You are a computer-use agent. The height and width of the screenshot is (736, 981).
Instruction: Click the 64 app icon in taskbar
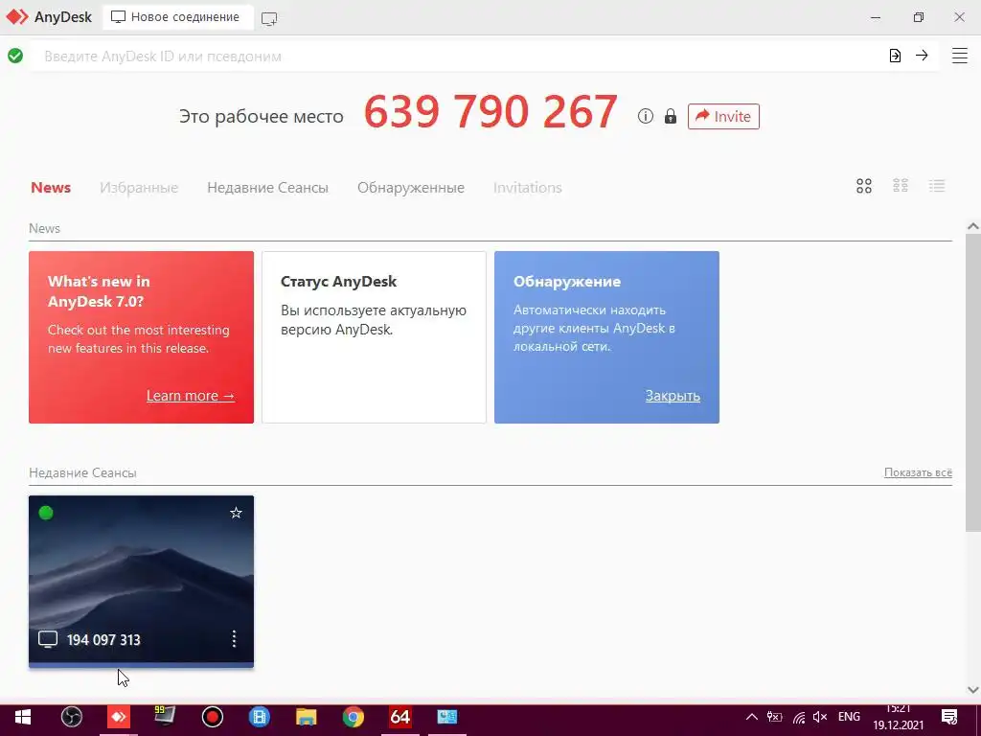(399, 717)
